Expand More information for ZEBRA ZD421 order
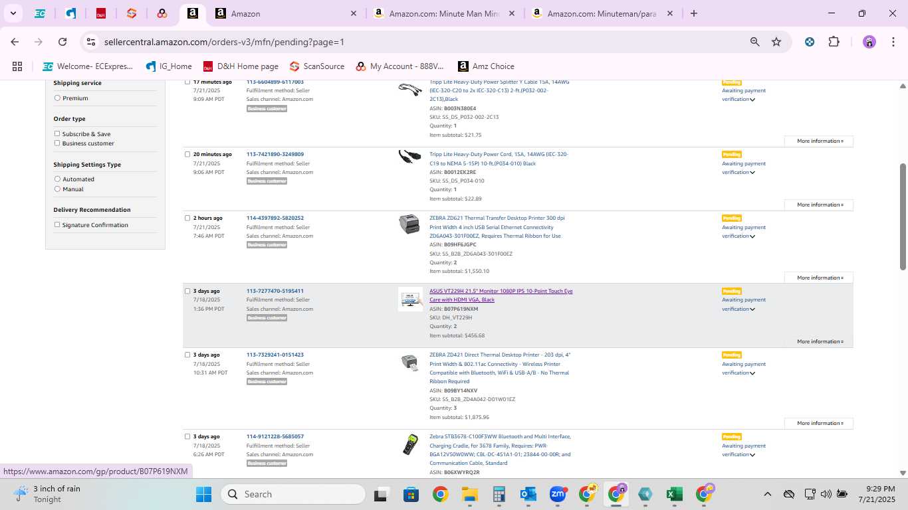 pos(819,423)
